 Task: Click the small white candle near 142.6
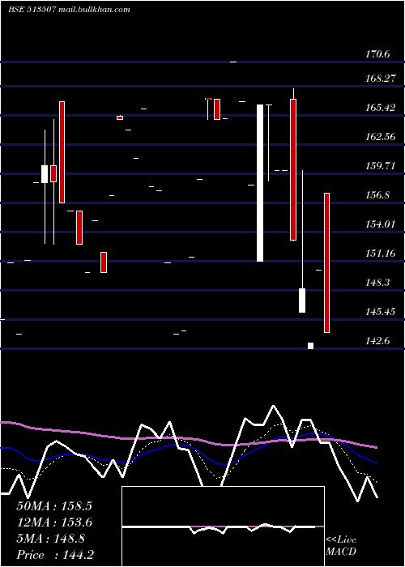coord(310,346)
